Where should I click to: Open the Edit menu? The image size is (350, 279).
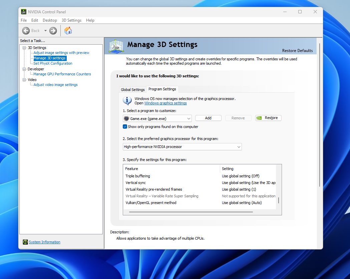click(35, 20)
